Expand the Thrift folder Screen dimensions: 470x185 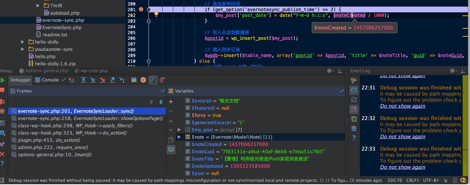tap(38, 6)
